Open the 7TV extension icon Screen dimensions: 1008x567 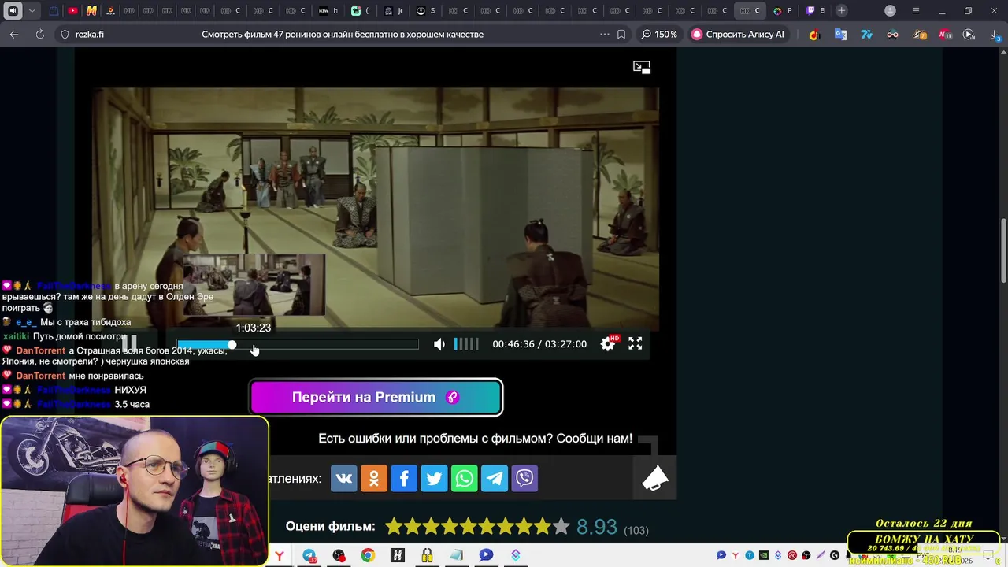pyautogui.click(x=866, y=35)
